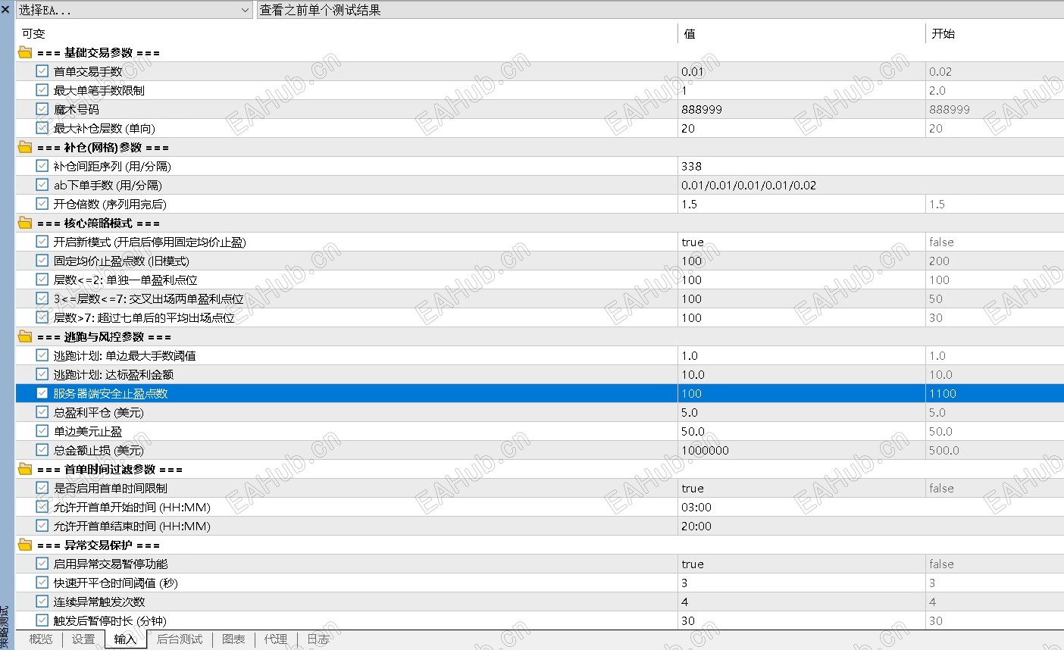Click the 补仓间距序列 value 338
The image size is (1064, 650).
(x=691, y=166)
